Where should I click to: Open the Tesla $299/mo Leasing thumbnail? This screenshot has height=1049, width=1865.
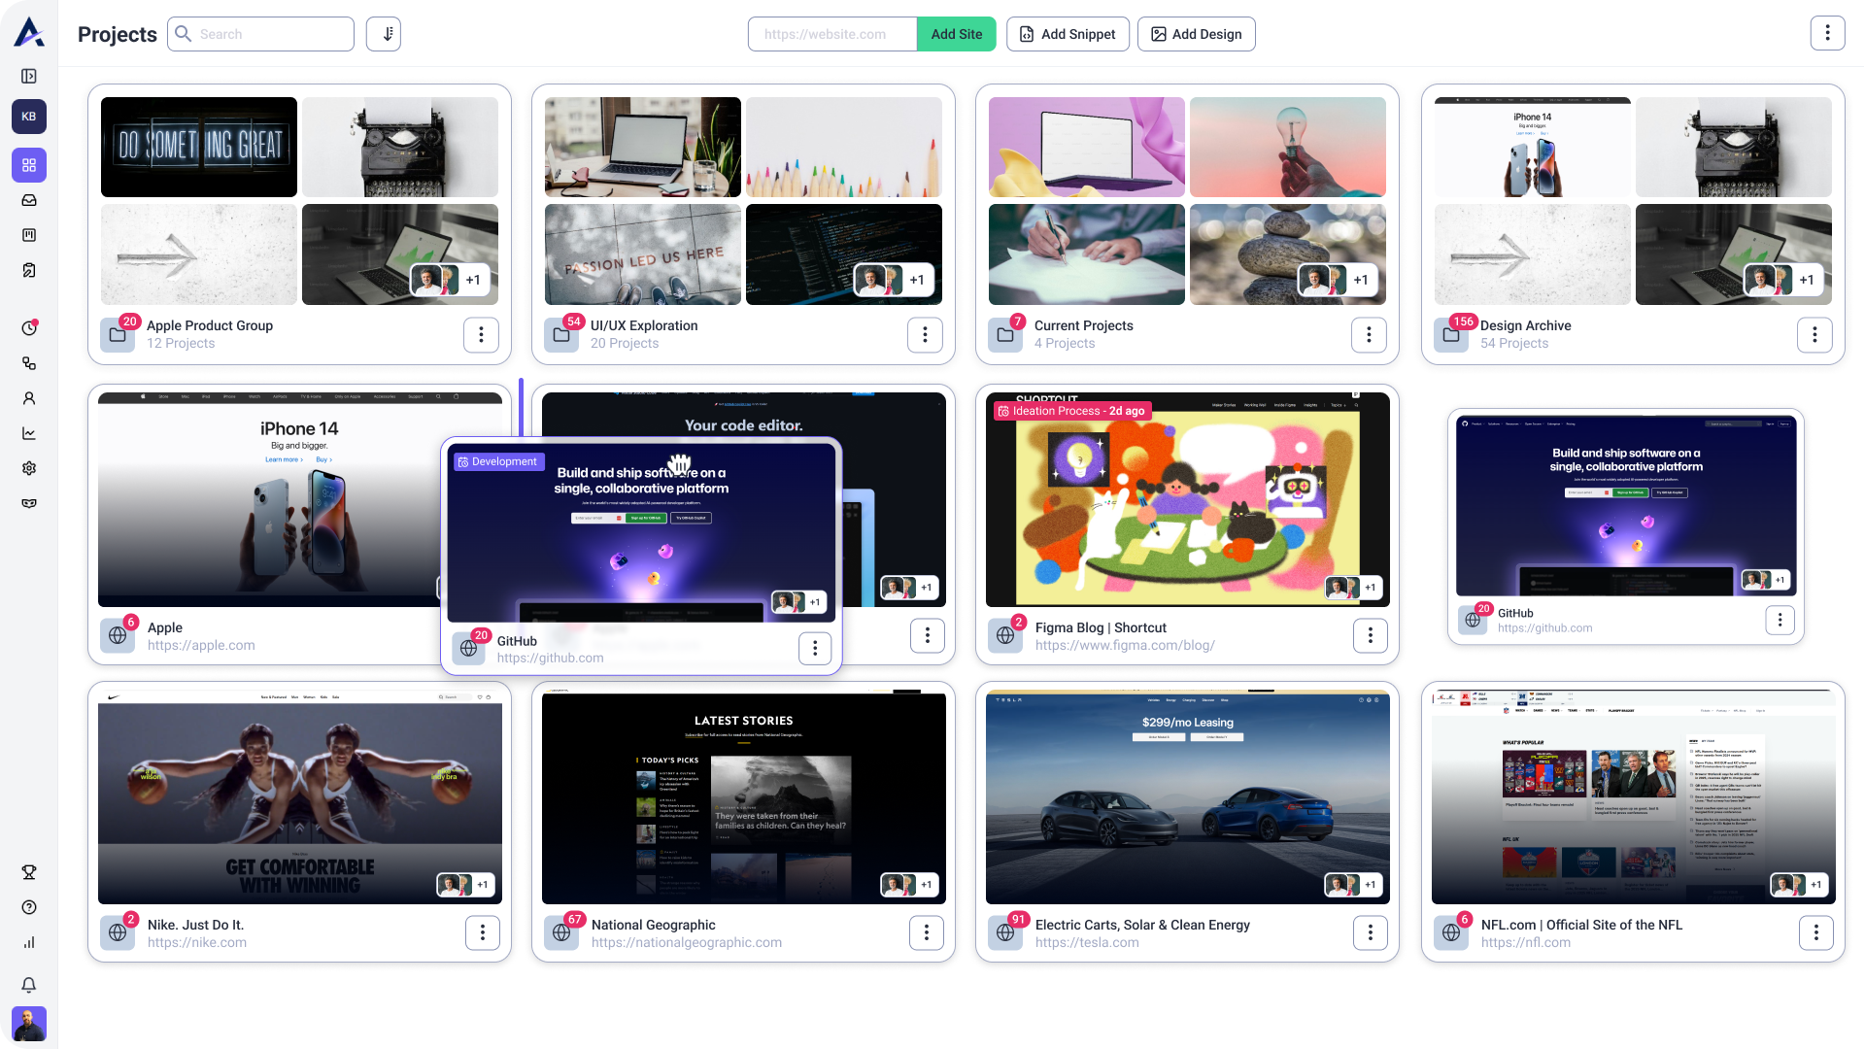(x=1188, y=796)
